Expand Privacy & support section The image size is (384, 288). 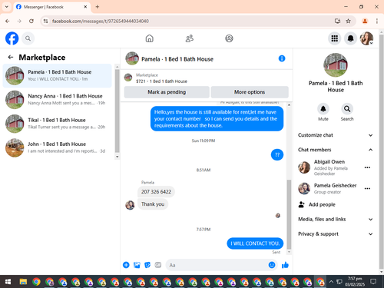[335, 233]
